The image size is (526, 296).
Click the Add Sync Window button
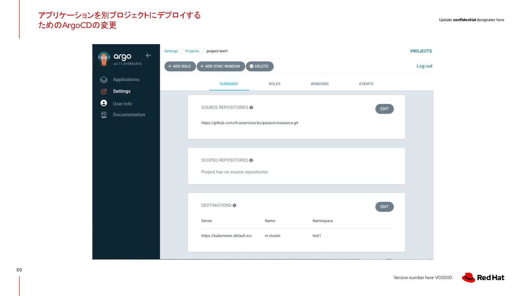221,66
